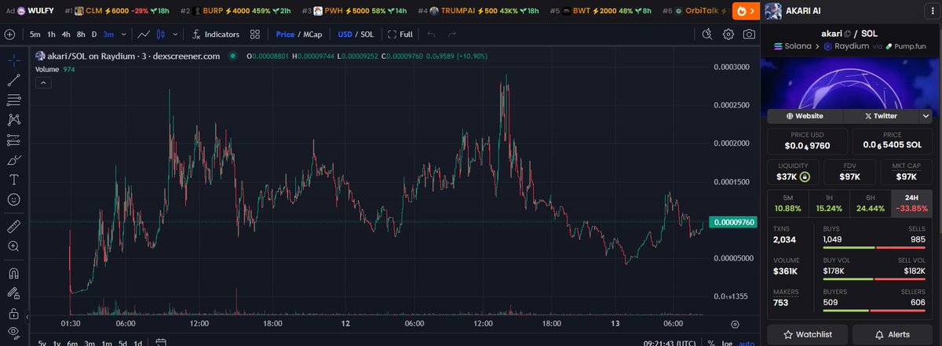
Task: Open chart settings gear
Action: (728, 35)
